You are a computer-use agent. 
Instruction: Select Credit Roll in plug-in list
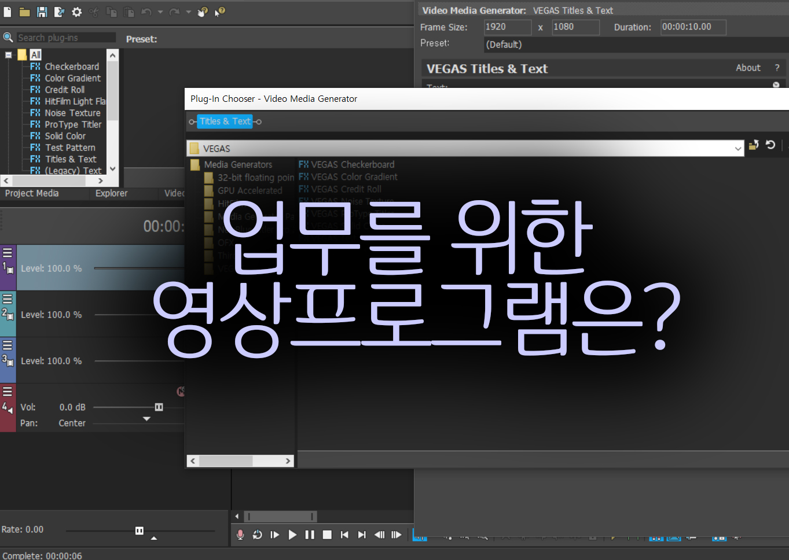(x=64, y=90)
